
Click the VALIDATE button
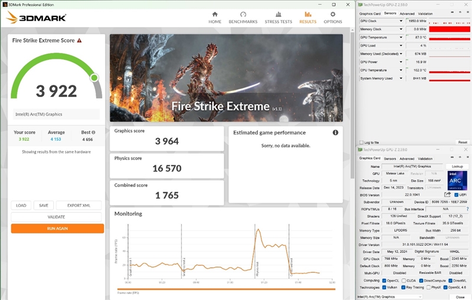click(56, 217)
